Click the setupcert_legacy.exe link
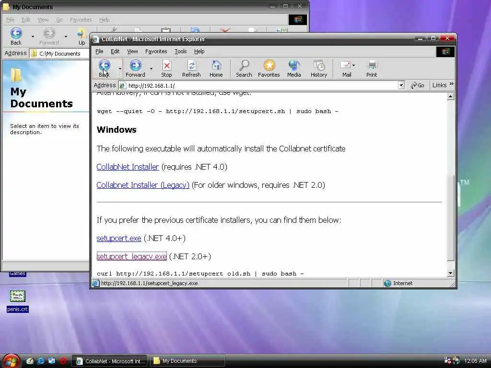Image resolution: width=491 pixels, height=368 pixels. (132, 256)
